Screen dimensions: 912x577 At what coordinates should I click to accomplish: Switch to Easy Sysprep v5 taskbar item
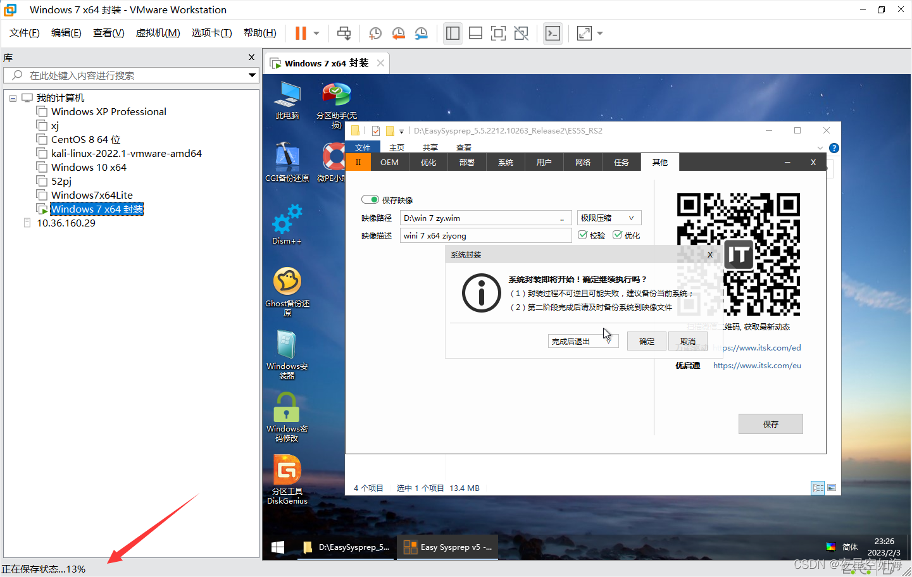(x=447, y=547)
